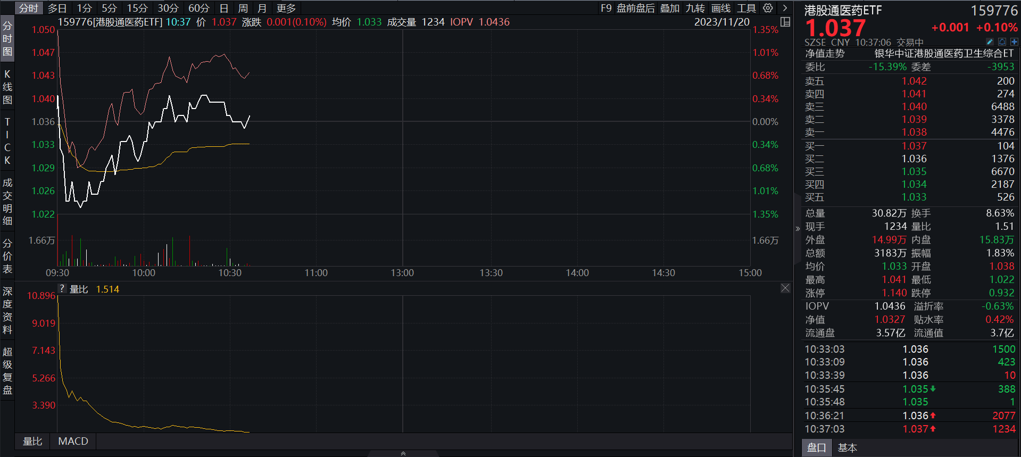This screenshot has height=457, width=1021.
Task: Open K线图 sidebar view
Action: (x=7, y=87)
